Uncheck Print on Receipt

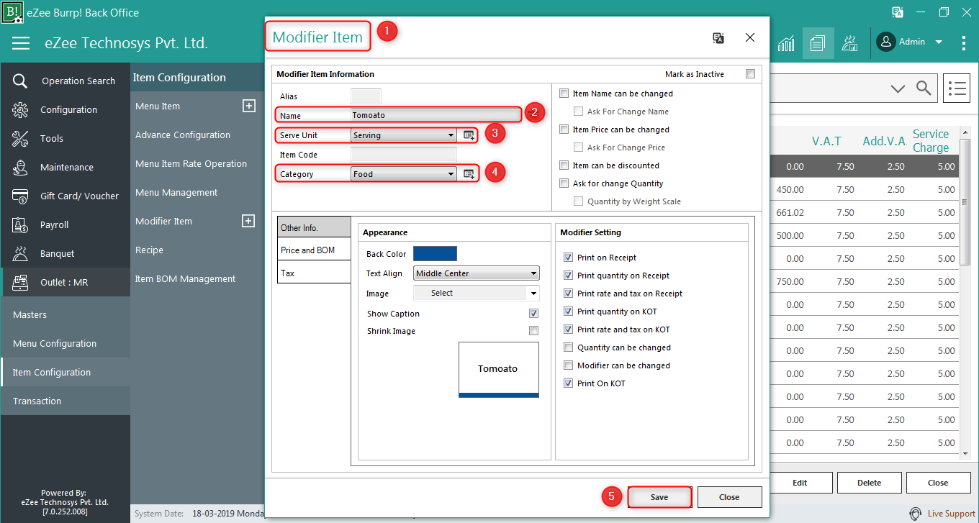[569, 258]
